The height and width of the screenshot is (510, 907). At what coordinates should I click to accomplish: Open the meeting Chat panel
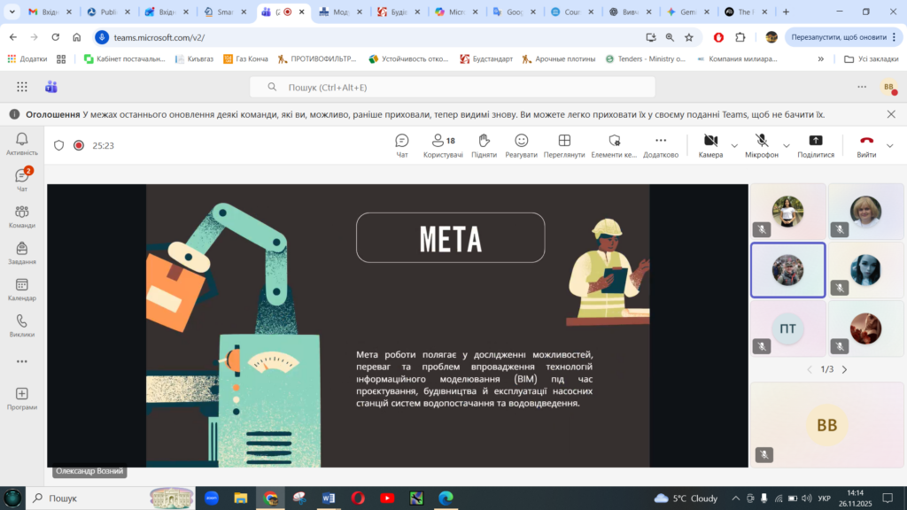401,144
